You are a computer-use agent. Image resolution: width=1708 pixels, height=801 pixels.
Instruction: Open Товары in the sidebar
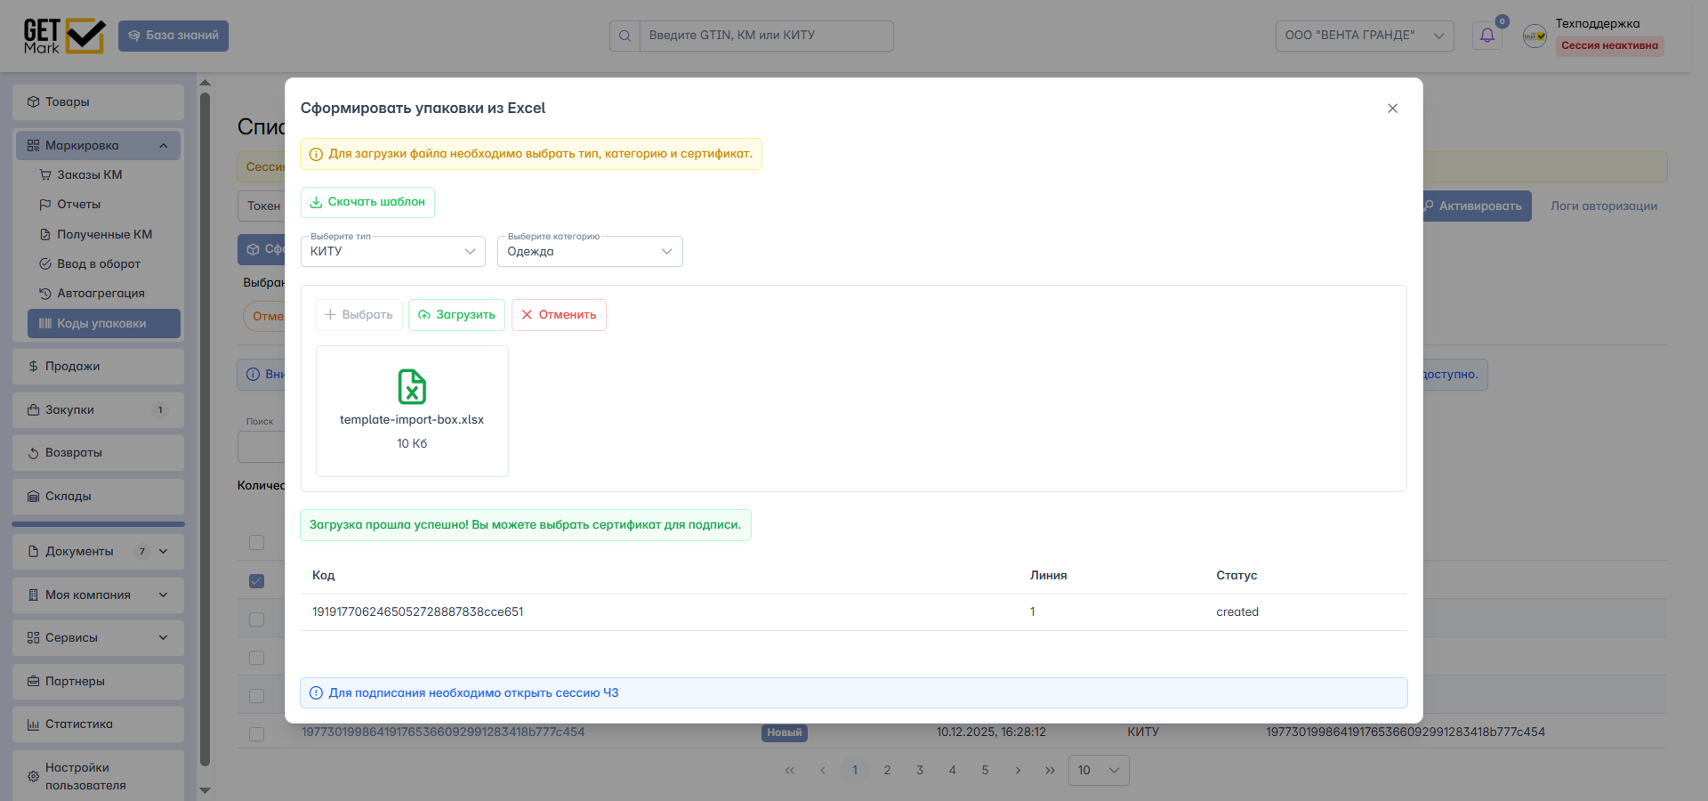[x=98, y=102]
